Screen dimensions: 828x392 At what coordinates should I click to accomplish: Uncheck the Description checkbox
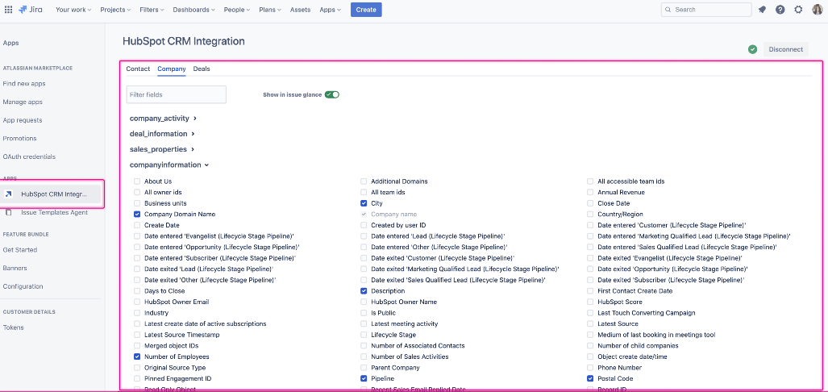[x=364, y=291]
